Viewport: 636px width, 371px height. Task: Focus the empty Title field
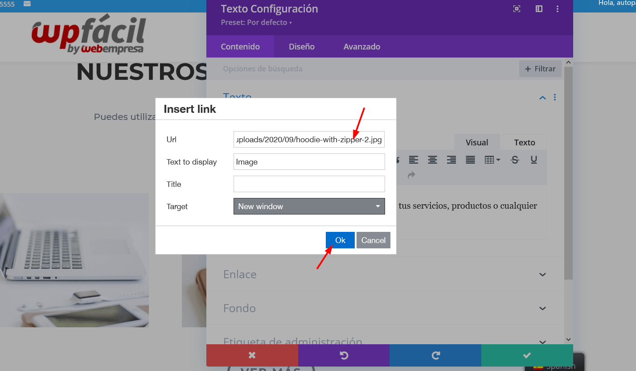pos(309,184)
